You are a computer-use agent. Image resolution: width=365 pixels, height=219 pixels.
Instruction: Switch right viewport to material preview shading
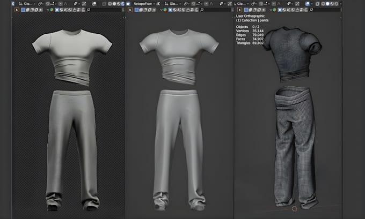(332, 4)
